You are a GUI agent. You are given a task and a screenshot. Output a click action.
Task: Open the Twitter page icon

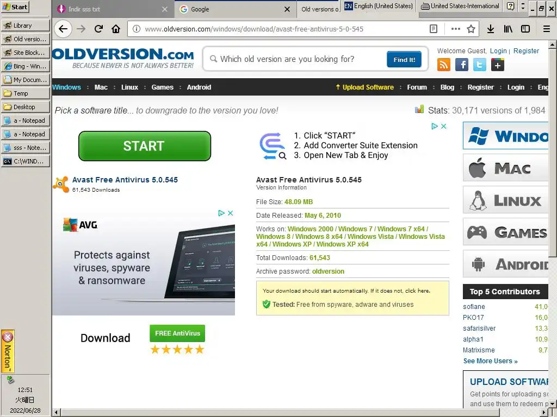(x=480, y=65)
